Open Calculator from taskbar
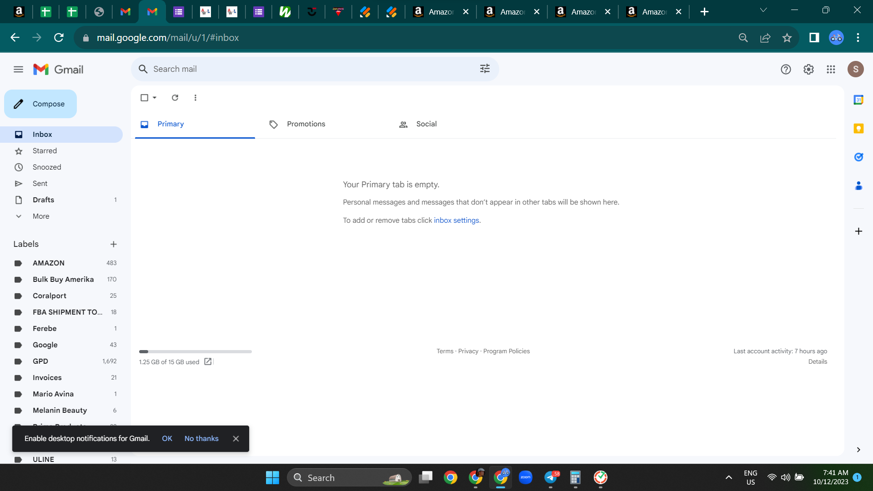873x491 pixels. pos(575,477)
